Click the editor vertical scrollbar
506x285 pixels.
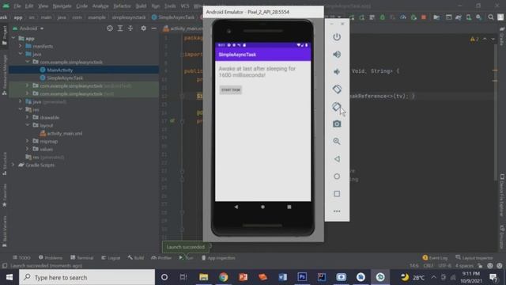coord(495,113)
